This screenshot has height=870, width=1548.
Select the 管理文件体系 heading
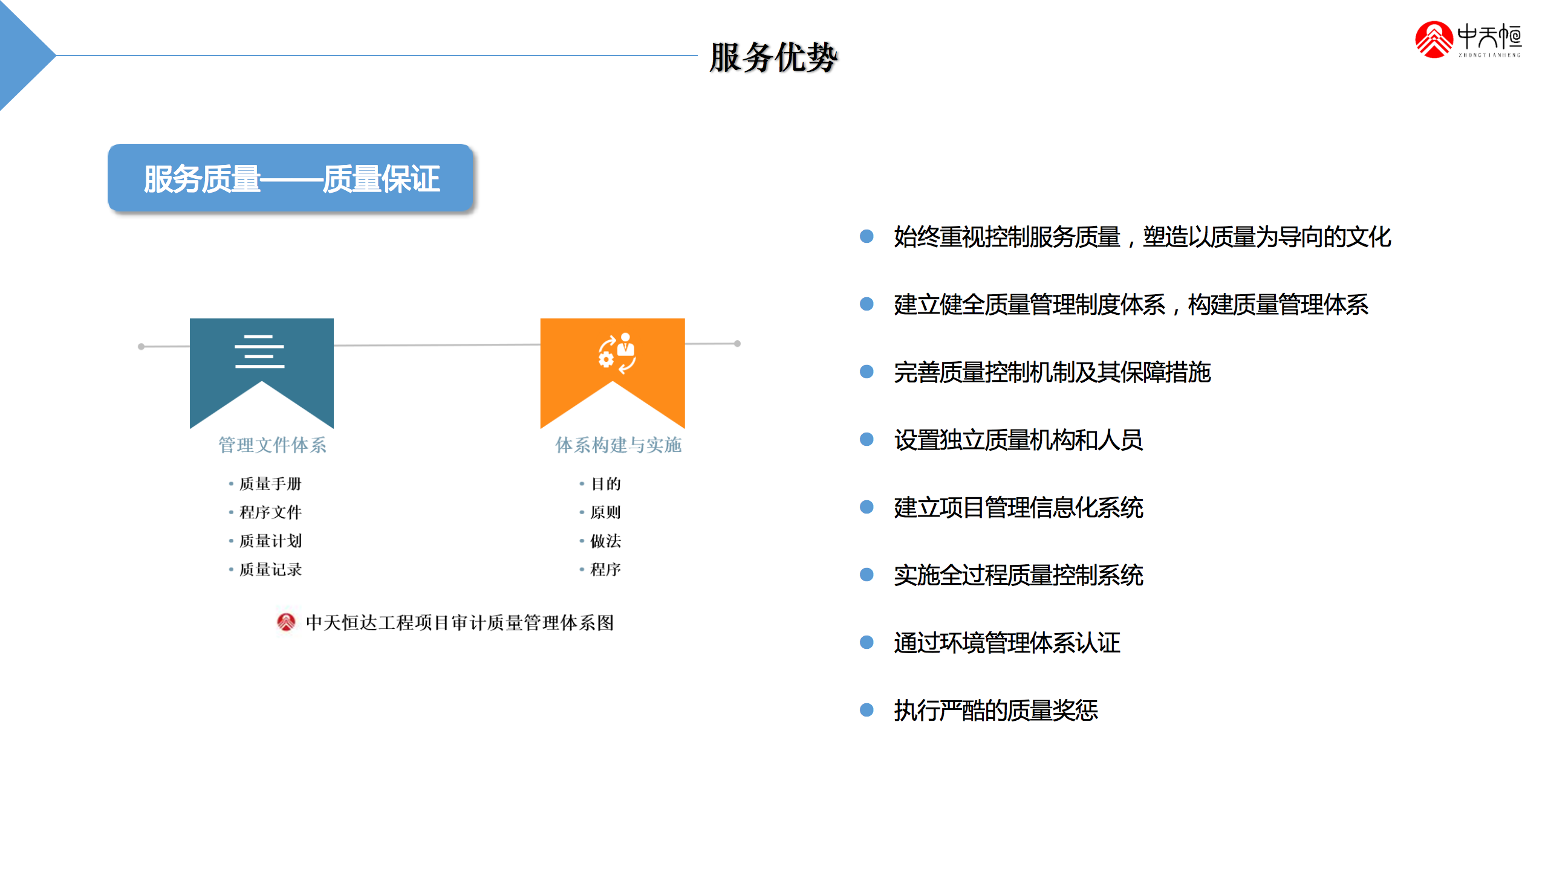pos(272,445)
